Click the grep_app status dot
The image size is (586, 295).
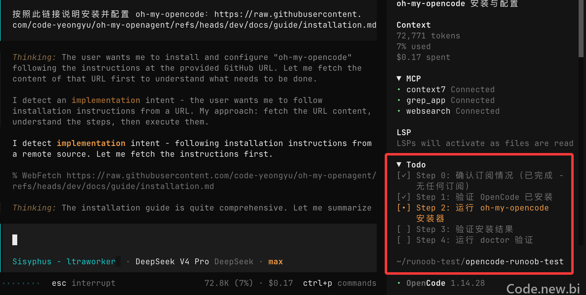(399, 100)
